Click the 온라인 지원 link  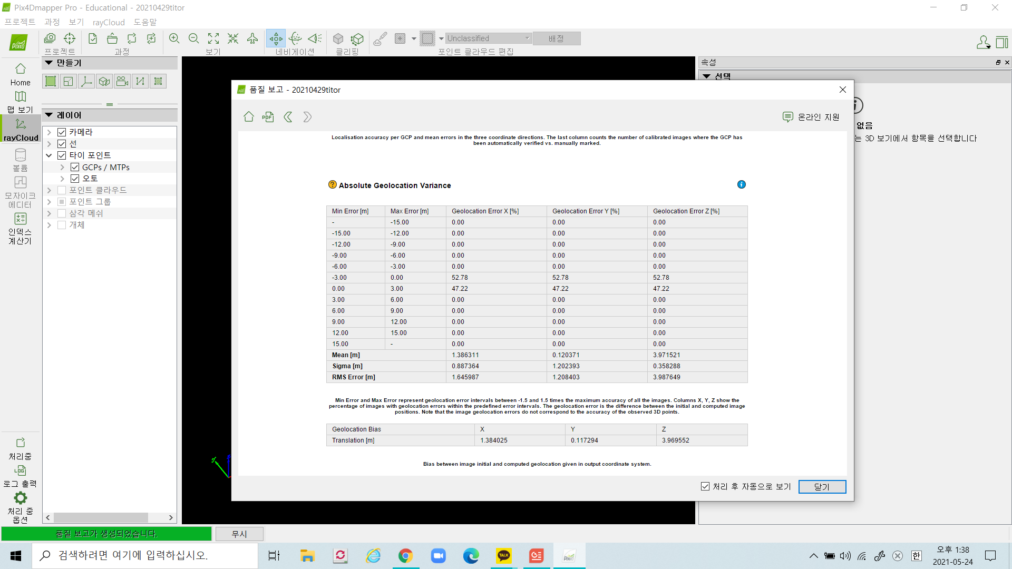811,117
